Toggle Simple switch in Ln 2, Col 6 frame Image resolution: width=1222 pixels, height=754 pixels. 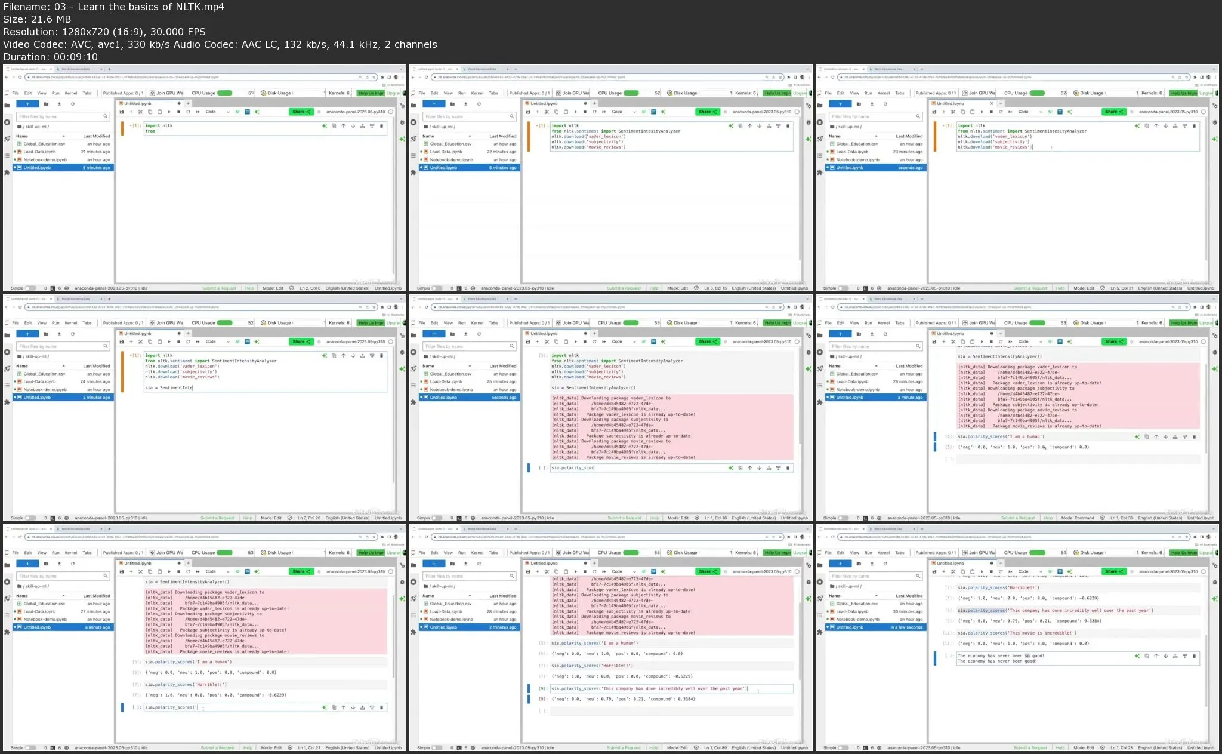pos(30,288)
